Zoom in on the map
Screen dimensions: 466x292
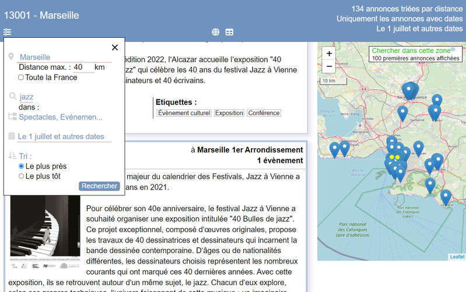coord(330,54)
